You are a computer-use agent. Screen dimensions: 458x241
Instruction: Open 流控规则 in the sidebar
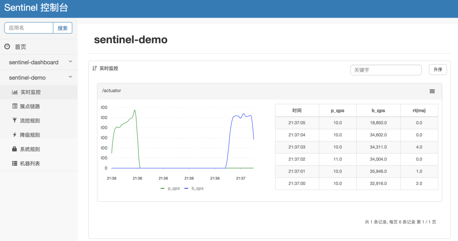tap(39, 120)
